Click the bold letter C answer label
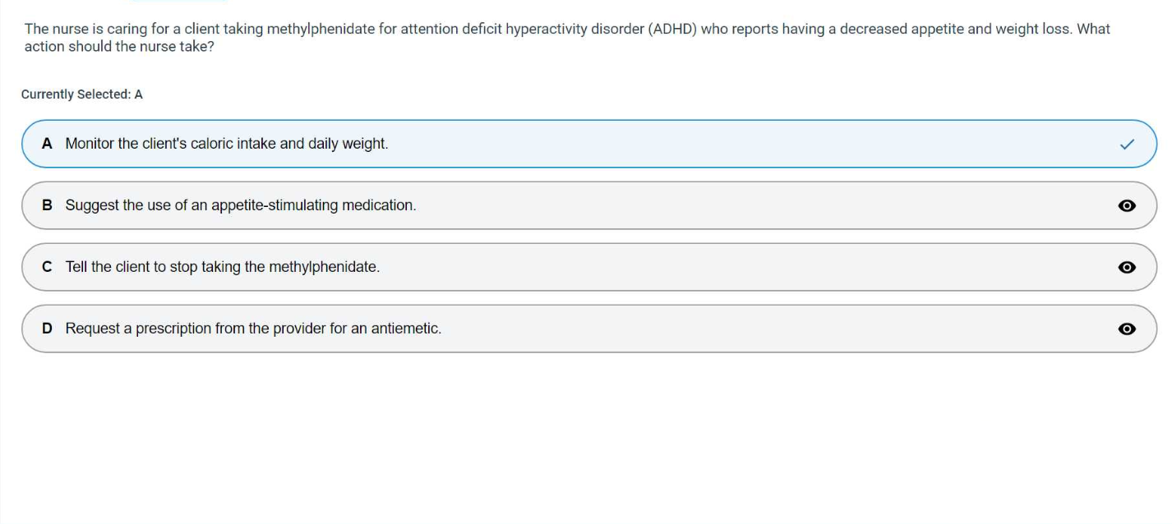Screen dimensions: 1172x524 click(47, 267)
